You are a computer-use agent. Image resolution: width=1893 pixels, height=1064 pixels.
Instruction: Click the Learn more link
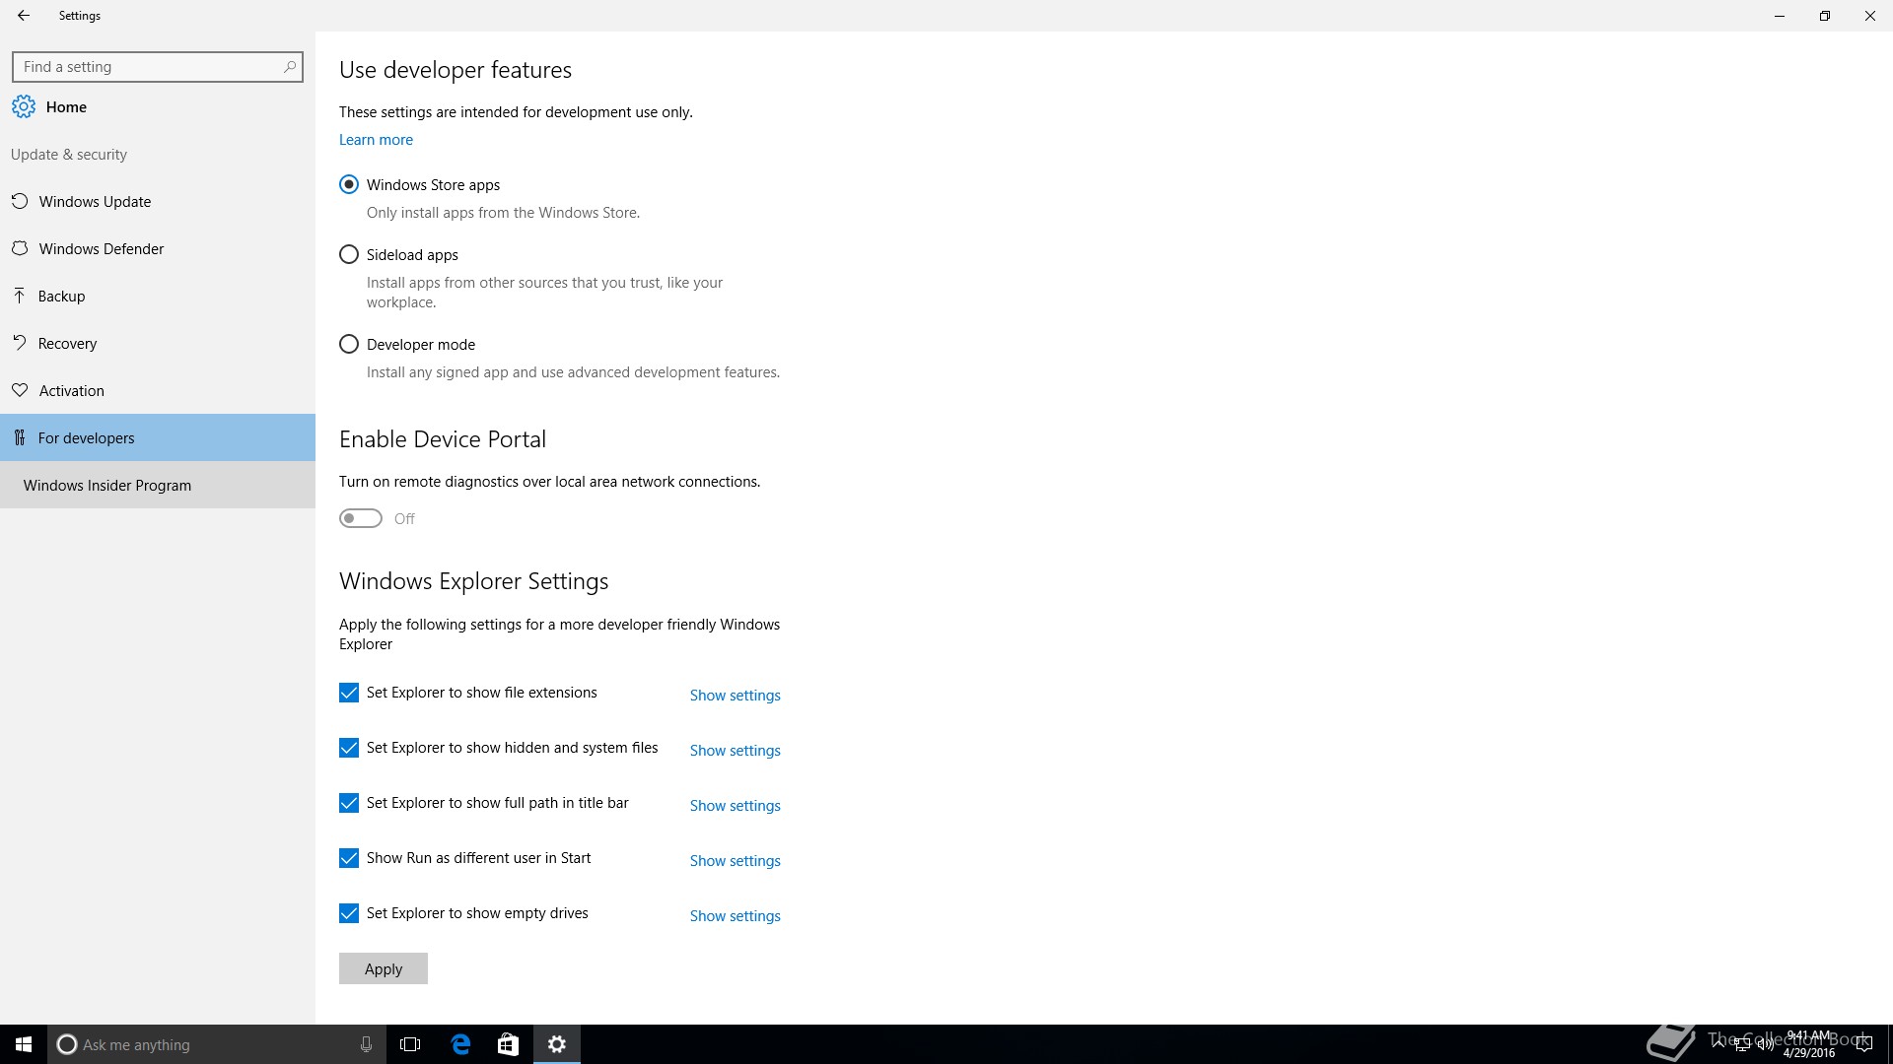[x=376, y=140]
